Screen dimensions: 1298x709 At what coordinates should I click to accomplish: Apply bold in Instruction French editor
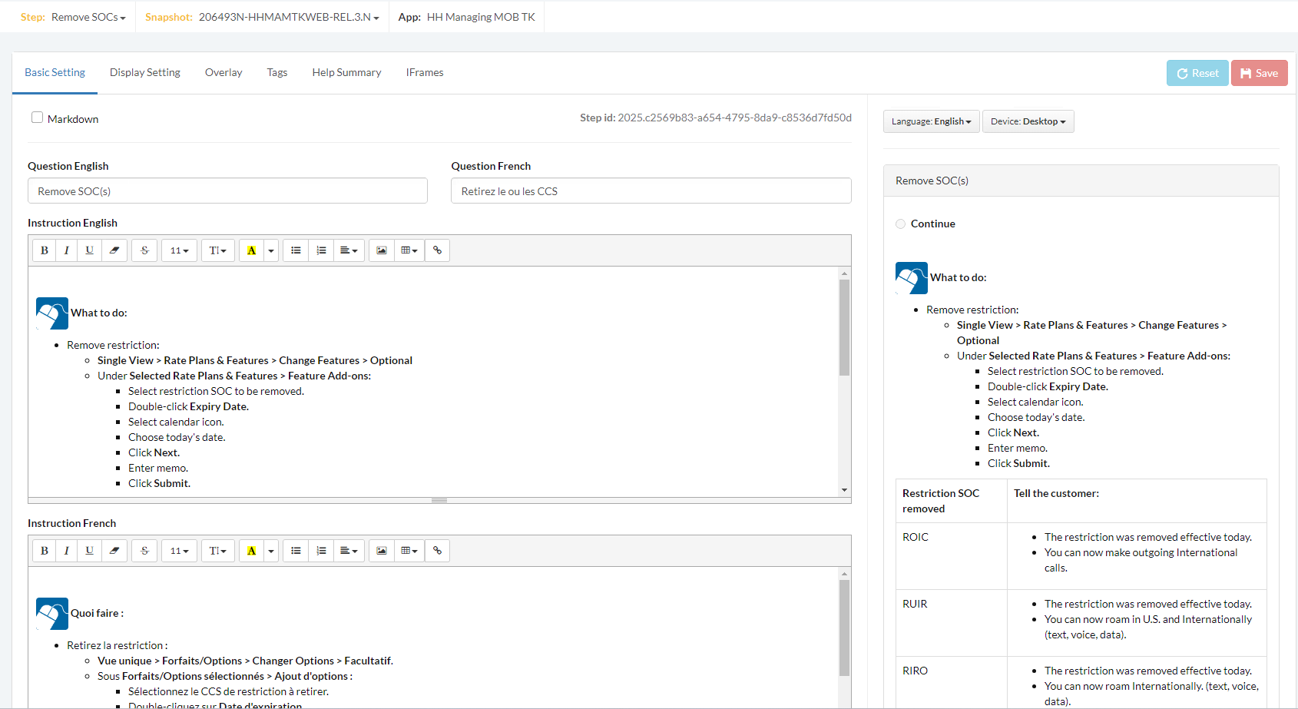pyautogui.click(x=45, y=551)
